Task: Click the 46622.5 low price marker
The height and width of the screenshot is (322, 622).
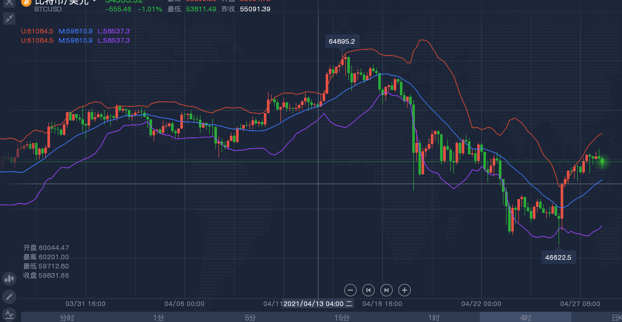Action: [558, 257]
